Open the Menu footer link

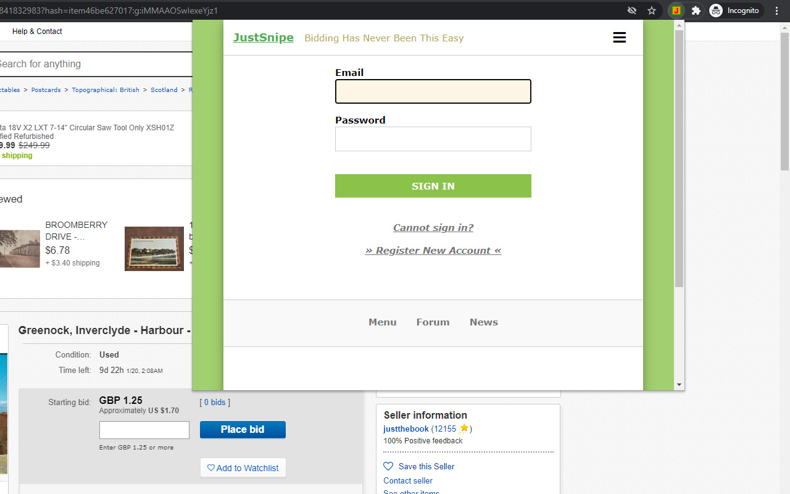[x=383, y=322]
